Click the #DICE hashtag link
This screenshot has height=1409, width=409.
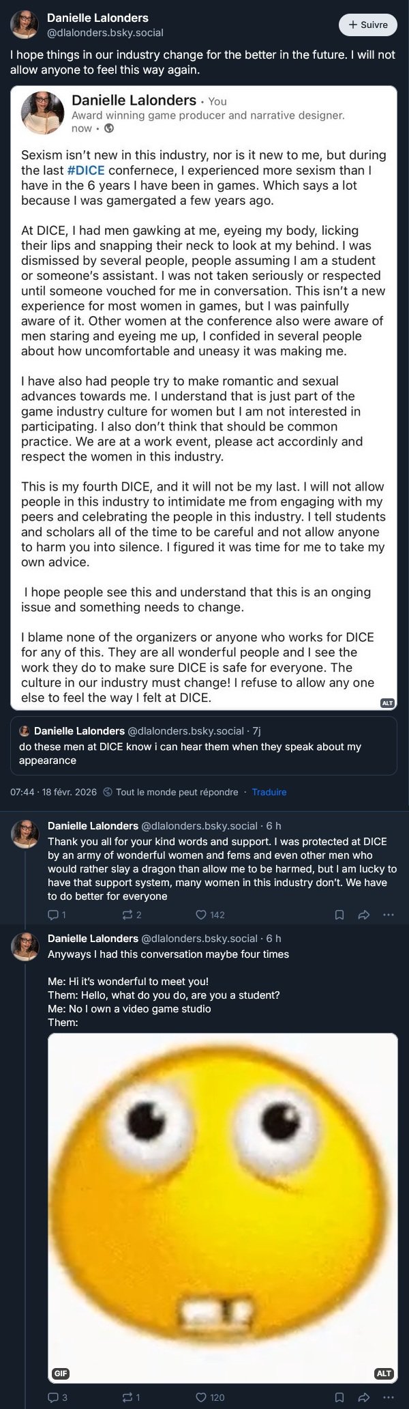point(85,171)
